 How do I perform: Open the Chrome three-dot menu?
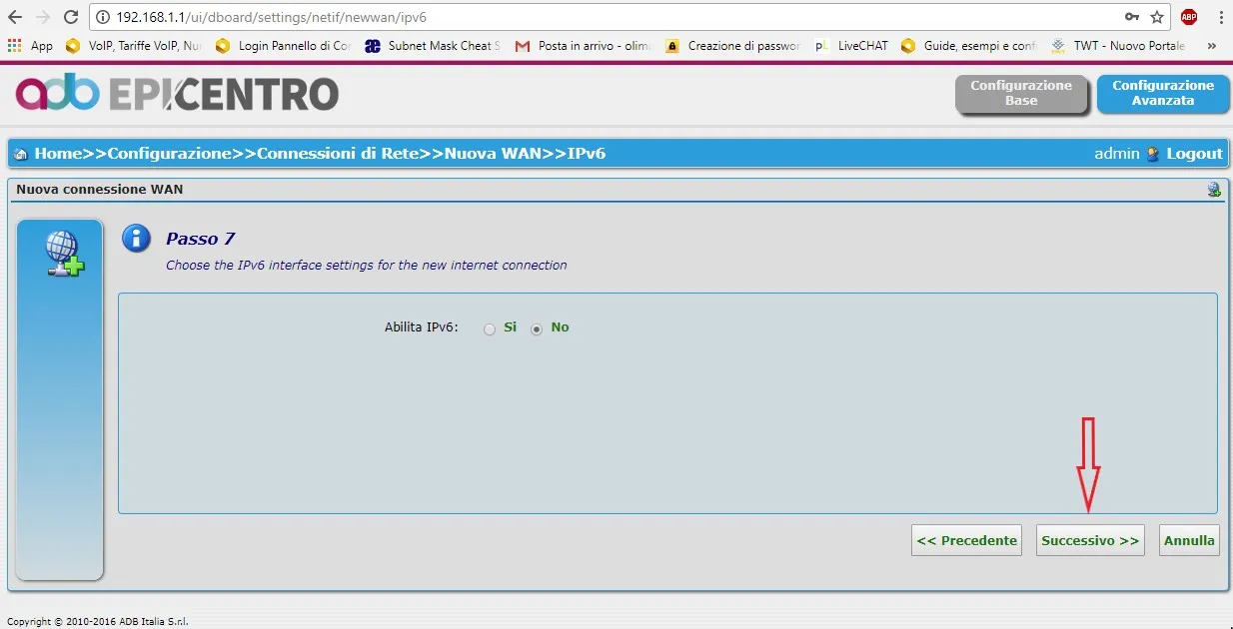(x=1220, y=17)
